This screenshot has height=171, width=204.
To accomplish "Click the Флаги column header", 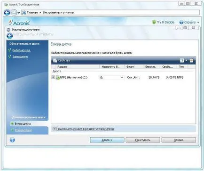I will (x=133, y=67).
